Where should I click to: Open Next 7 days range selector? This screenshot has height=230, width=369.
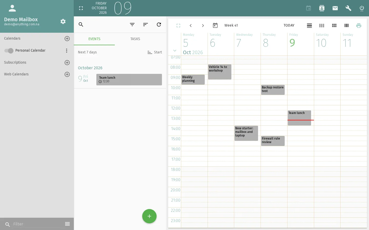pyautogui.click(x=87, y=52)
